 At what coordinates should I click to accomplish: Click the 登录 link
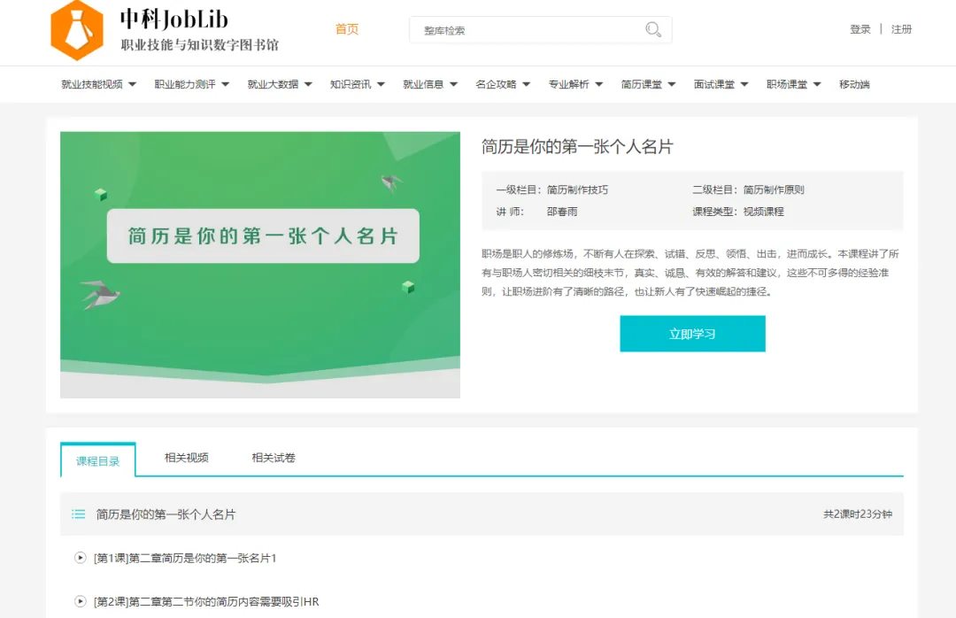(860, 29)
